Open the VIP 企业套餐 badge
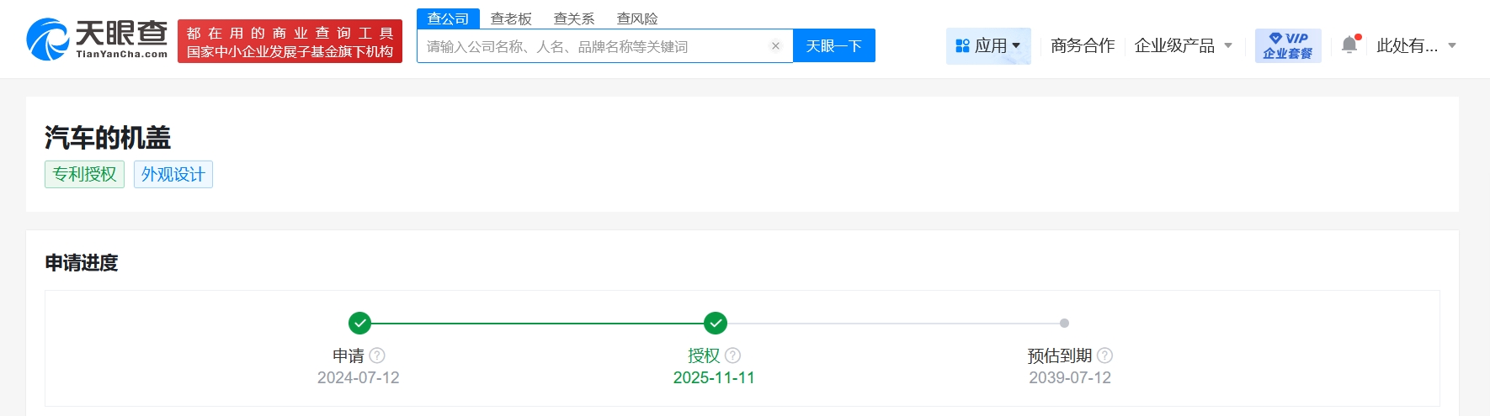1490x416 pixels. tap(1287, 45)
